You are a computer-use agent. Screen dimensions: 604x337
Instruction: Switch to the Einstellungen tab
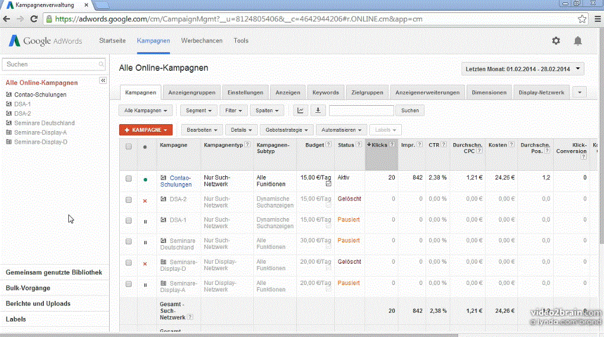245,92
